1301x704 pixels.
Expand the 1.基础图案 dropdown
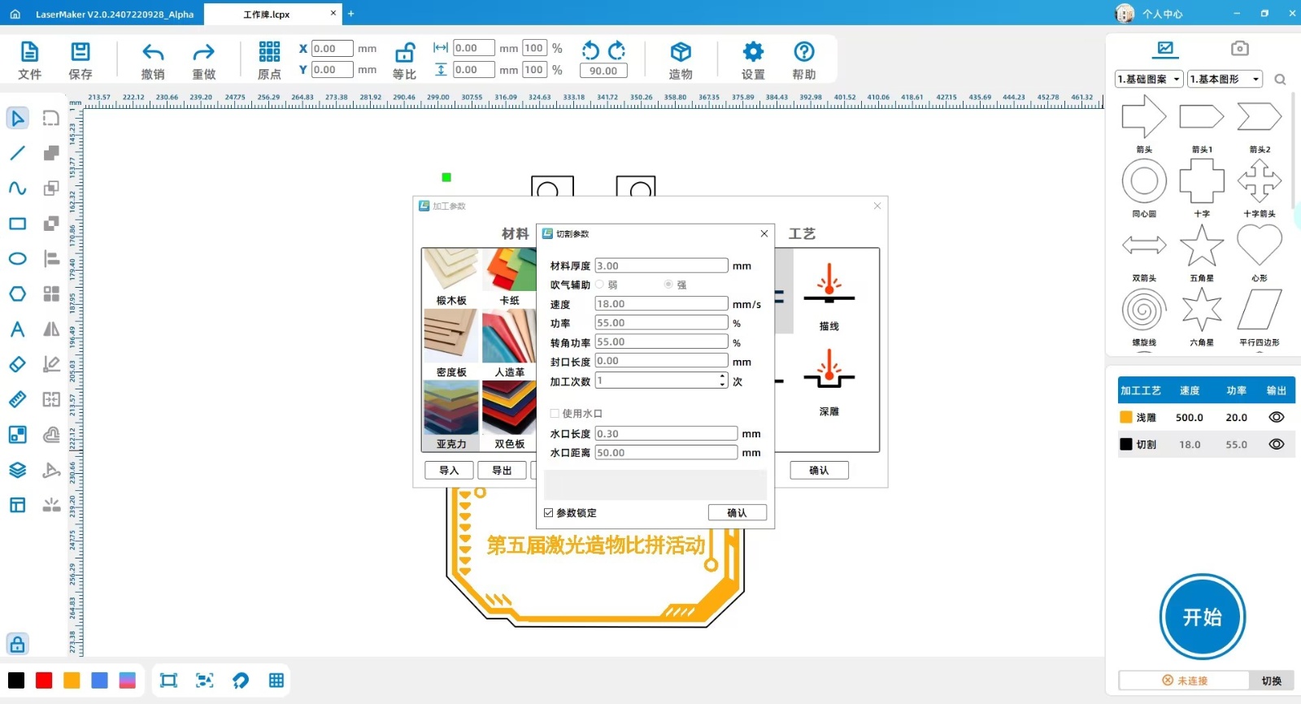[x=1150, y=79]
